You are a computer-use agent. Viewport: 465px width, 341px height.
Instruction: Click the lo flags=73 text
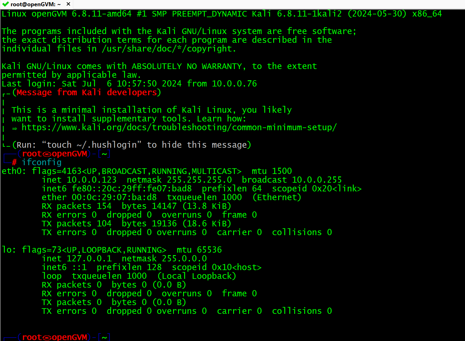click(94, 250)
